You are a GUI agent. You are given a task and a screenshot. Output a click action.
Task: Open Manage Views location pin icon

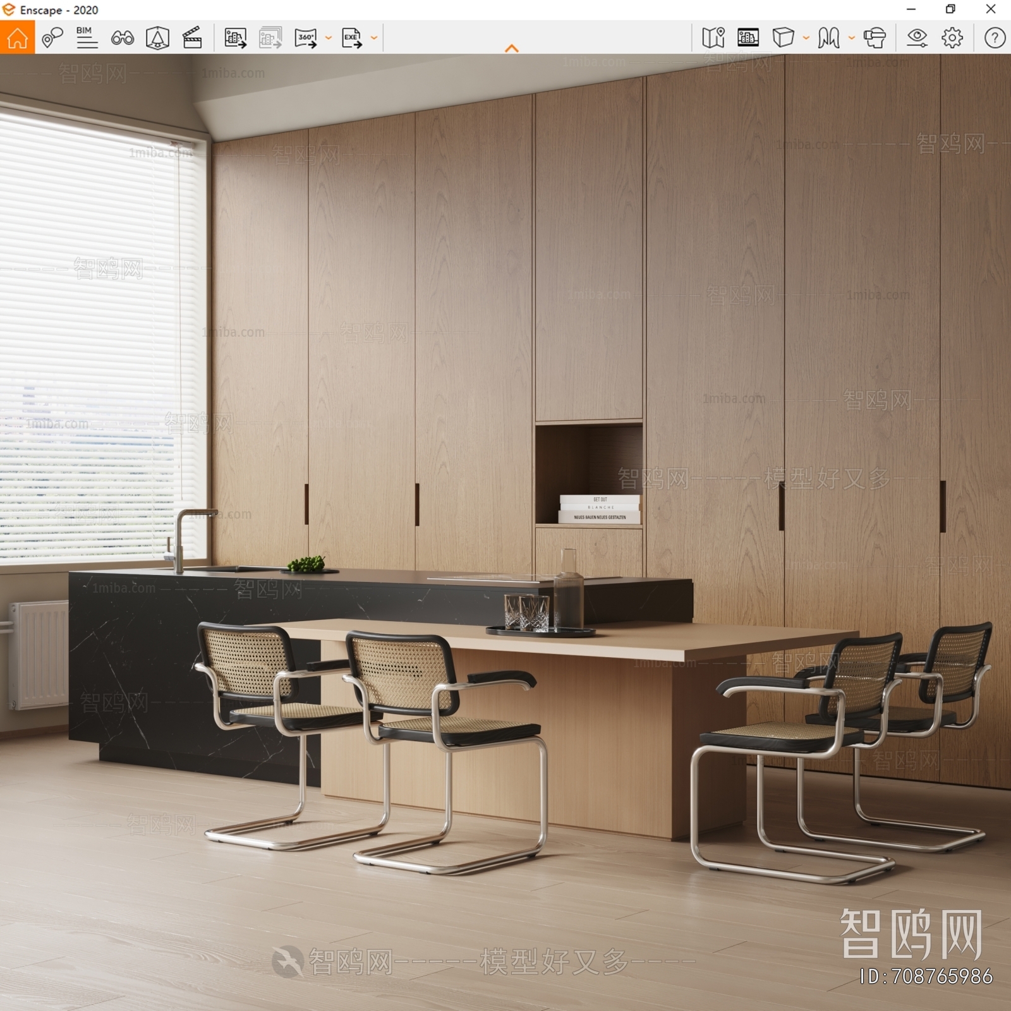[x=52, y=38]
